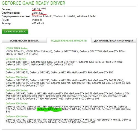This screenshot has height=131, width=138.
Task: Click the GeForce 500 Series heading
Action: (17, 103)
